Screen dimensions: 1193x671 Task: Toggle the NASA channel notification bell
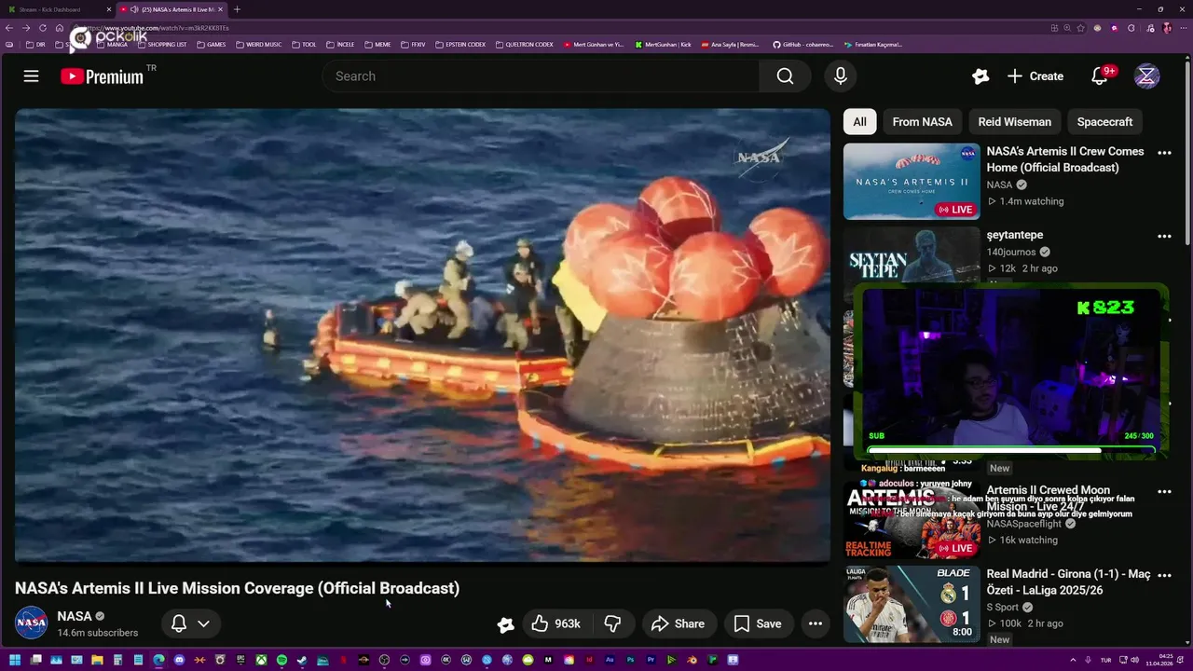(x=179, y=623)
